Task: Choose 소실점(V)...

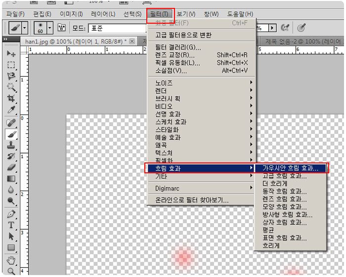Action: [201, 71]
